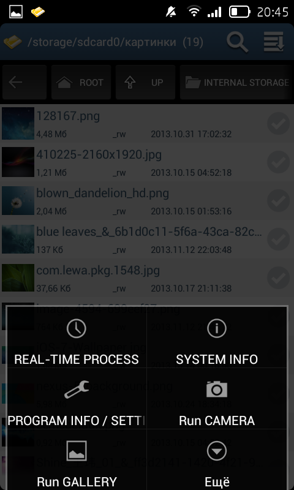Launch Run GALLERY picture icon
The height and width of the screenshot is (490, 294).
77,450
